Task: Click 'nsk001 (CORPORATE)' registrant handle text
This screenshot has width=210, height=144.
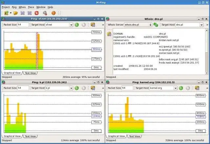Action: (x=156, y=37)
